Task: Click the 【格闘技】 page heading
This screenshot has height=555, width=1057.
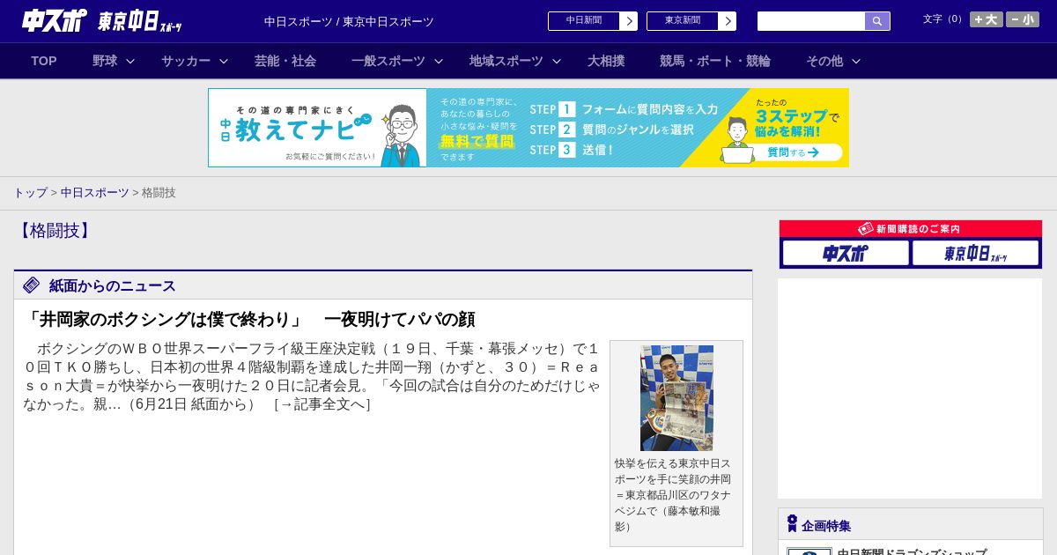Action: 54,231
